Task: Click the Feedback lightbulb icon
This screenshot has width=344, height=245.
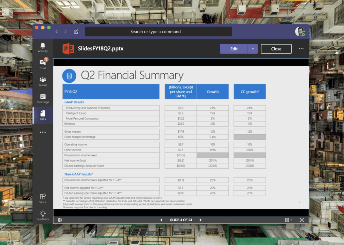Action: (43, 215)
